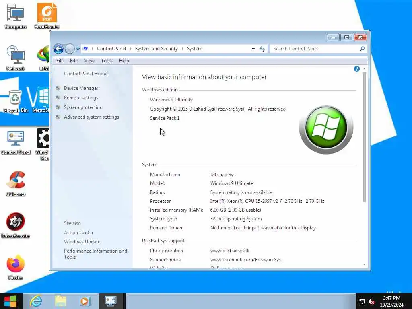412x309 pixels.
Task: Click the search magnifier icon
Action: 362,49
